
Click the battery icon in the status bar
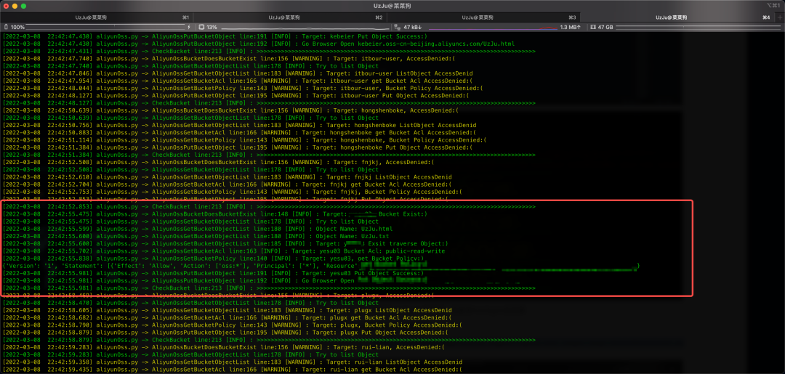(6, 27)
